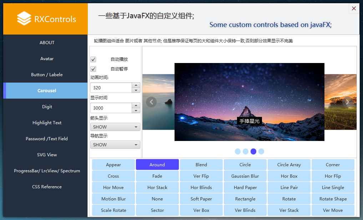Select the second carousel navigation dot

click(246, 152)
